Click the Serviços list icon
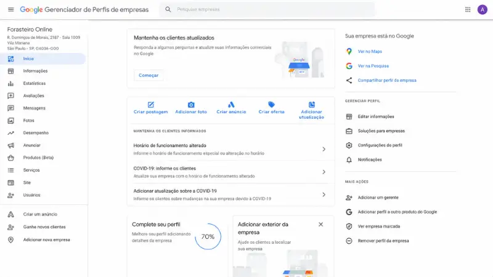Image resolution: width=493 pixels, height=277 pixels. tap(10, 171)
